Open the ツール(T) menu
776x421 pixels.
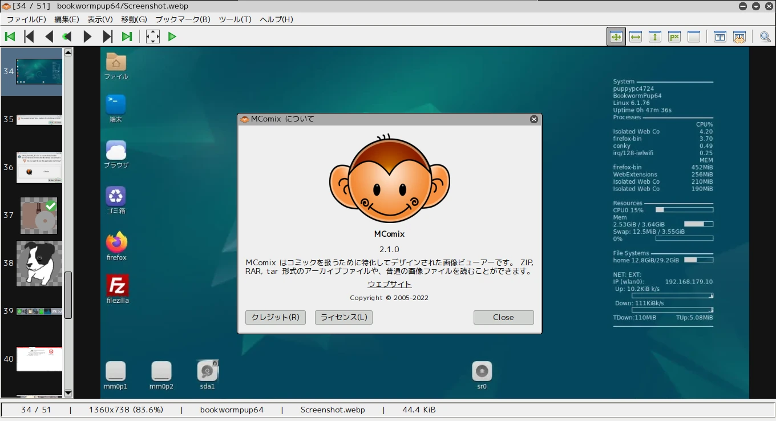pyautogui.click(x=235, y=19)
